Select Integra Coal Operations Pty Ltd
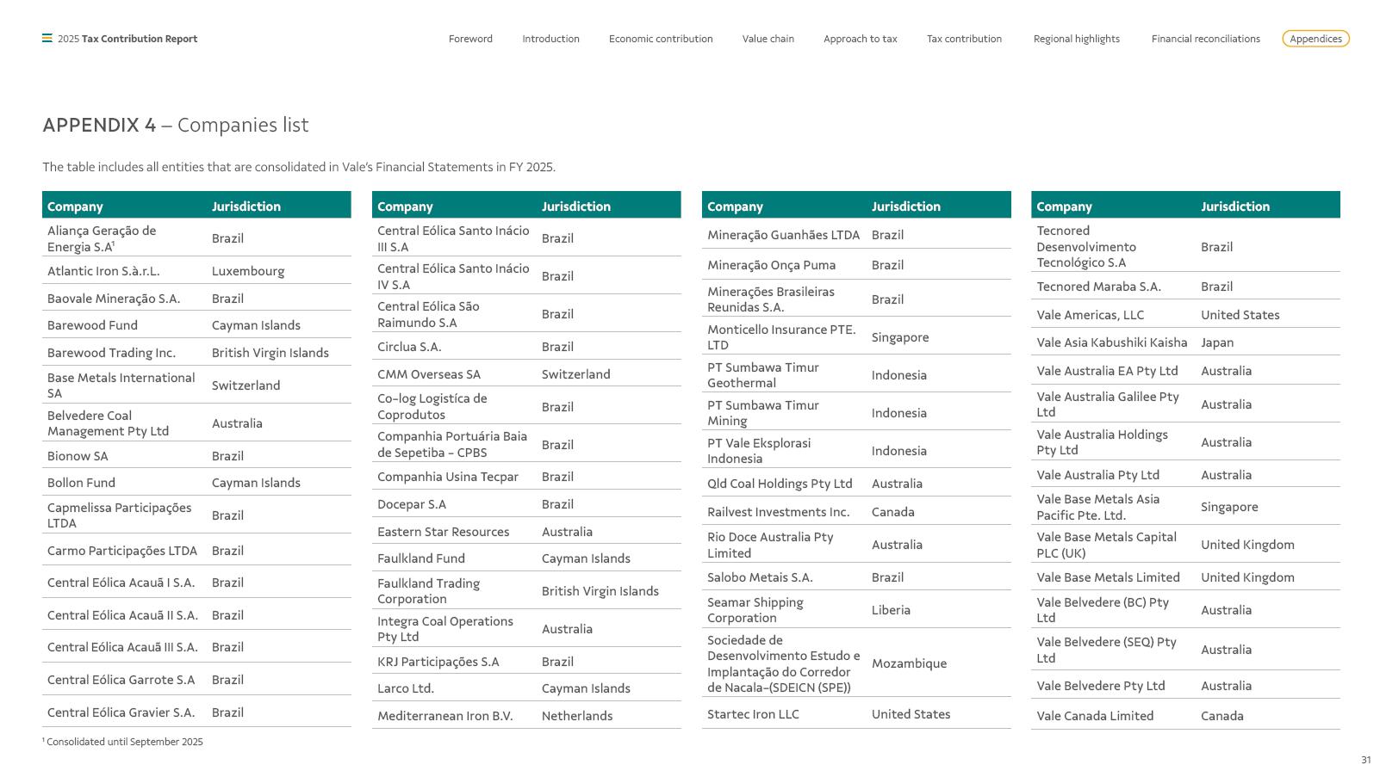This screenshot has height=777, width=1380. coord(445,629)
